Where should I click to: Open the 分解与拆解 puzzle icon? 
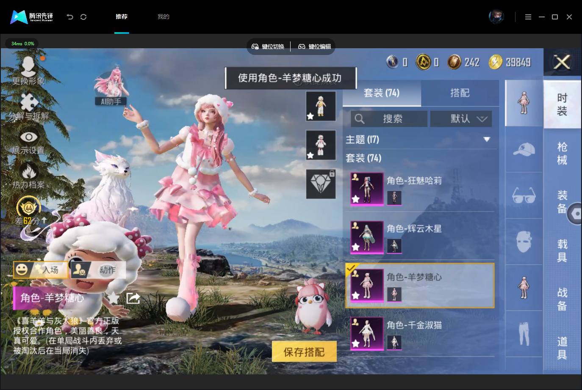(28, 102)
